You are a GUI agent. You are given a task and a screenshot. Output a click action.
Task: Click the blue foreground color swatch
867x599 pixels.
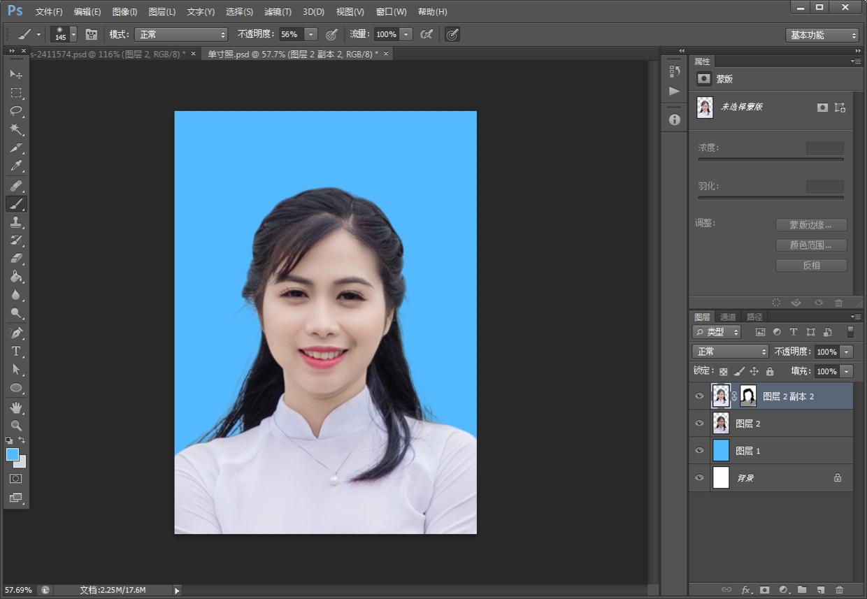tap(12, 454)
